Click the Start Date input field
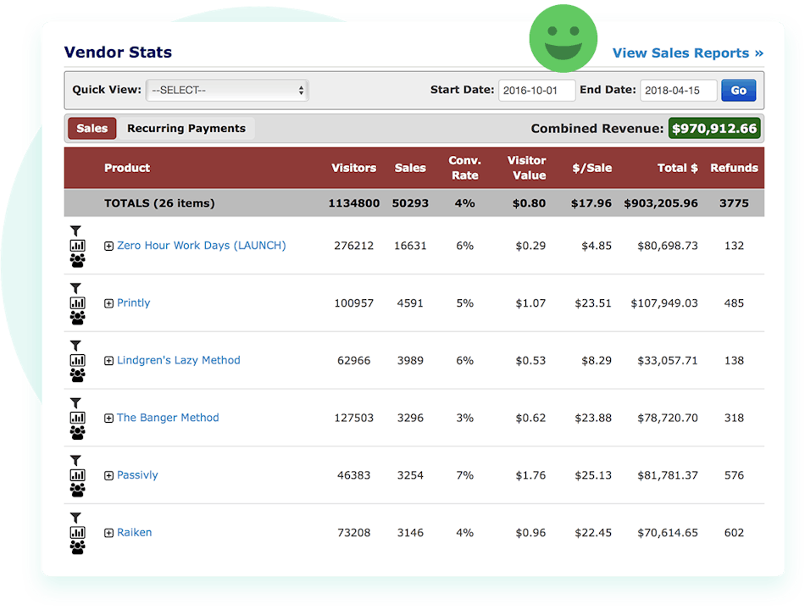Image resolution: width=805 pixels, height=610 pixels. pyautogui.click(x=536, y=91)
